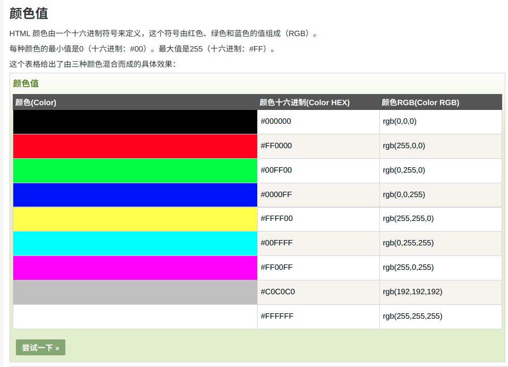Select the green color swatch

pyautogui.click(x=135, y=170)
